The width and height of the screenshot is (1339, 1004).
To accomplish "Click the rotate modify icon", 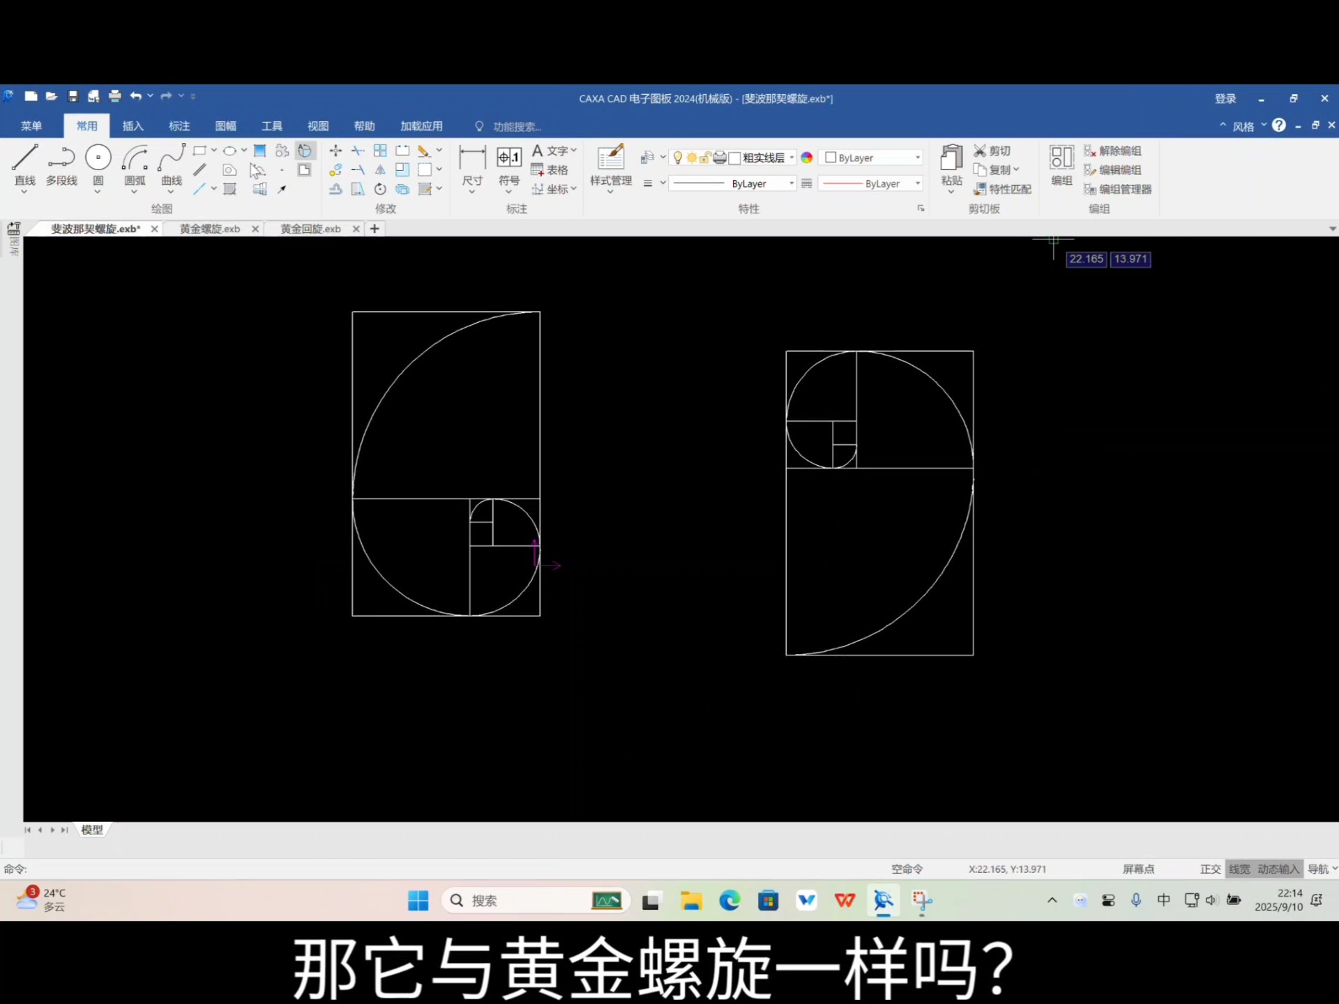I will point(380,189).
